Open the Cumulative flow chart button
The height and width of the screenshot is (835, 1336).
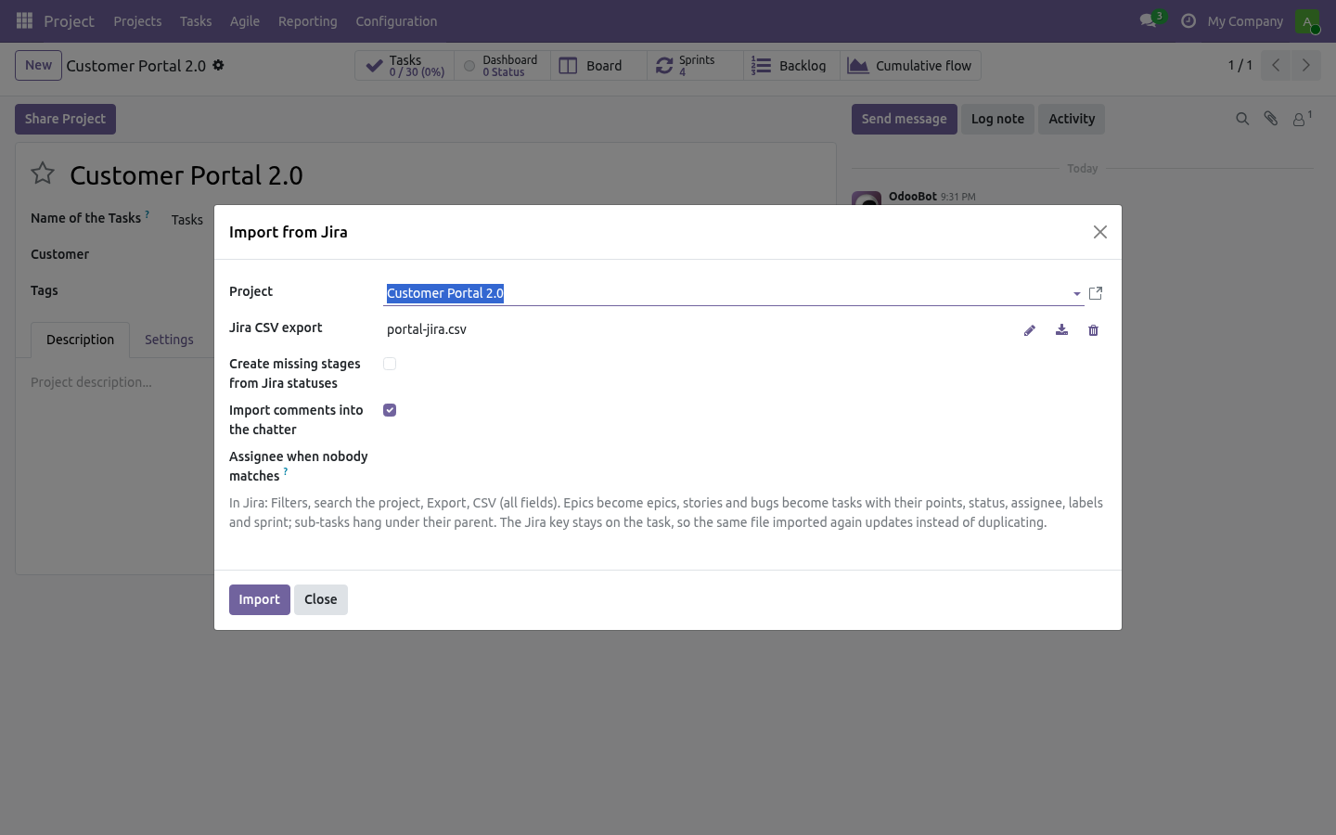[x=910, y=66]
